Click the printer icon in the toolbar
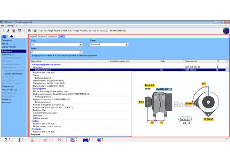This screenshot has width=230, height=163. (x=35, y=30)
